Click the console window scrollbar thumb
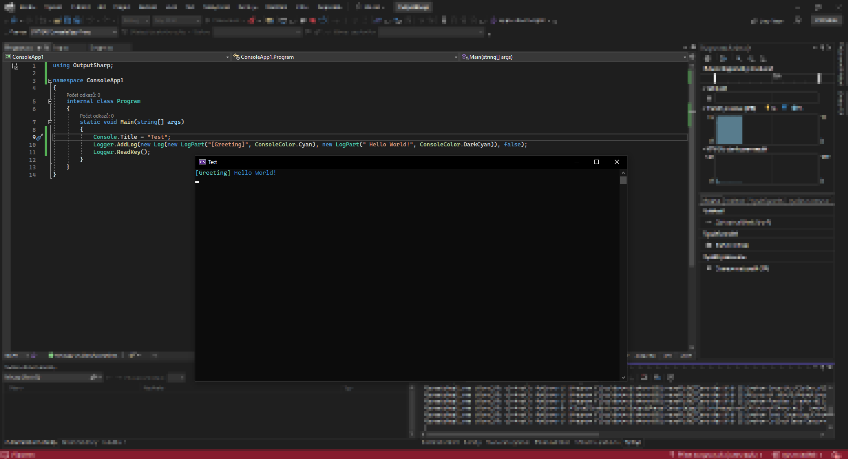 click(x=623, y=180)
